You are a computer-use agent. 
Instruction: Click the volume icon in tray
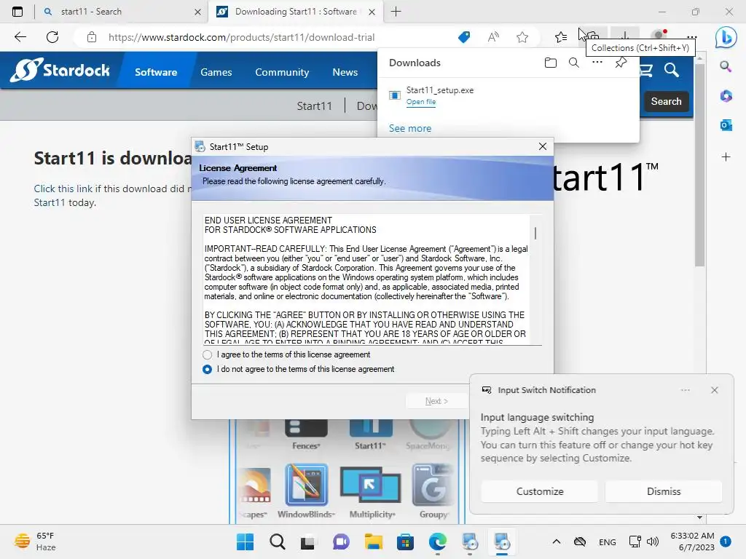tap(653, 542)
